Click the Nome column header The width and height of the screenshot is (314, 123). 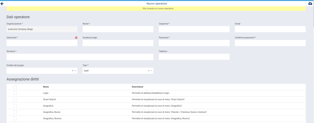tap(46, 87)
